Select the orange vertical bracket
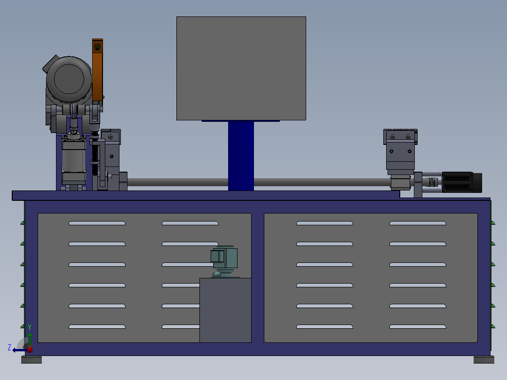The width and height of the screenshot is (507, 380). click(x=97, y=70)
